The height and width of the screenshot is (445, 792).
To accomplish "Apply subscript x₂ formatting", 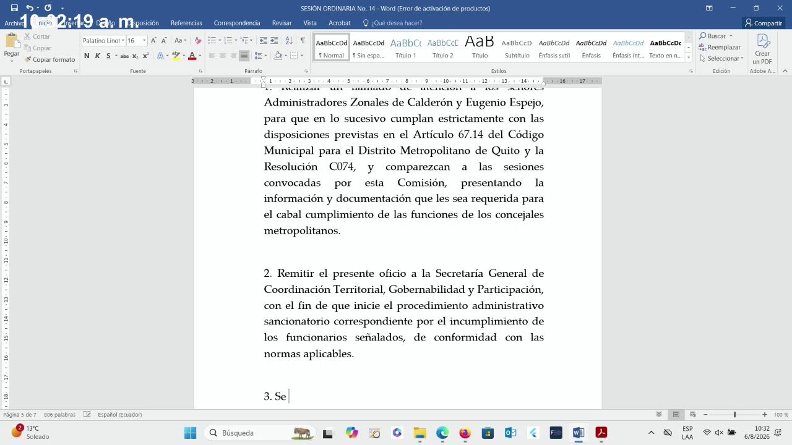I will pos(135,56).
